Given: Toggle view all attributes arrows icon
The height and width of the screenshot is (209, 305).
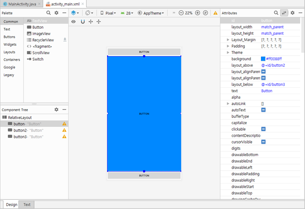Looking at the screenshot, I should point(284,13).
